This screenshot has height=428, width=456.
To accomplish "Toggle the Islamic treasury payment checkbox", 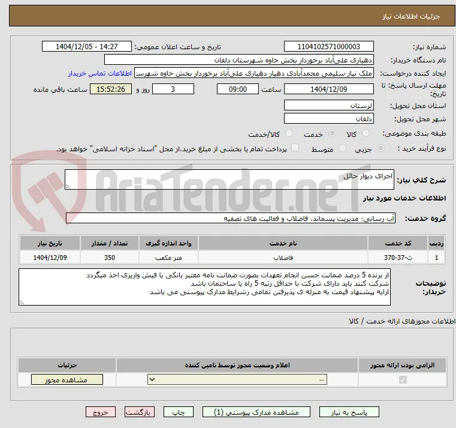I will 295,148.
